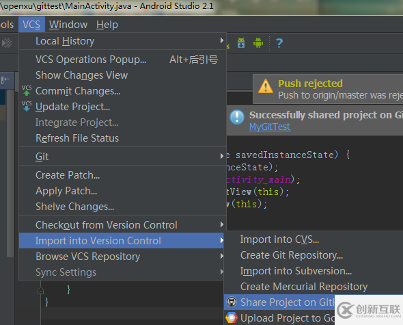Expand the Sync Settings submenu
The width and height of the screenshot is (403, 325).
click(x=122, y=272)
